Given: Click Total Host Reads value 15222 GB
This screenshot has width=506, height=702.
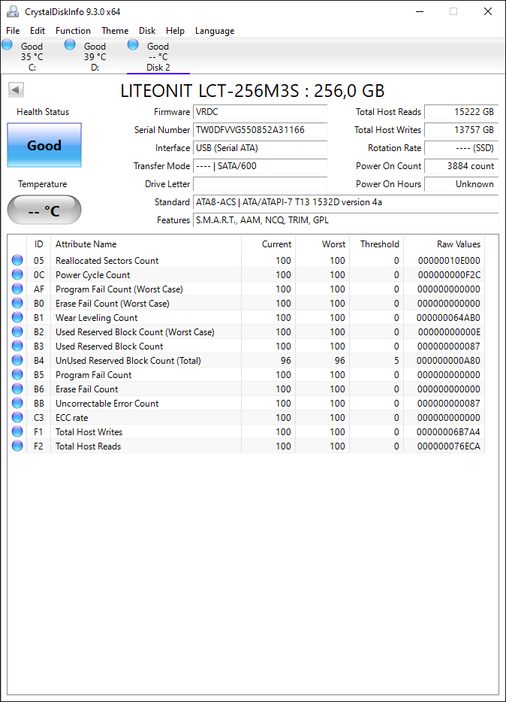Looking at the screenshot, I should click(461, 112).
